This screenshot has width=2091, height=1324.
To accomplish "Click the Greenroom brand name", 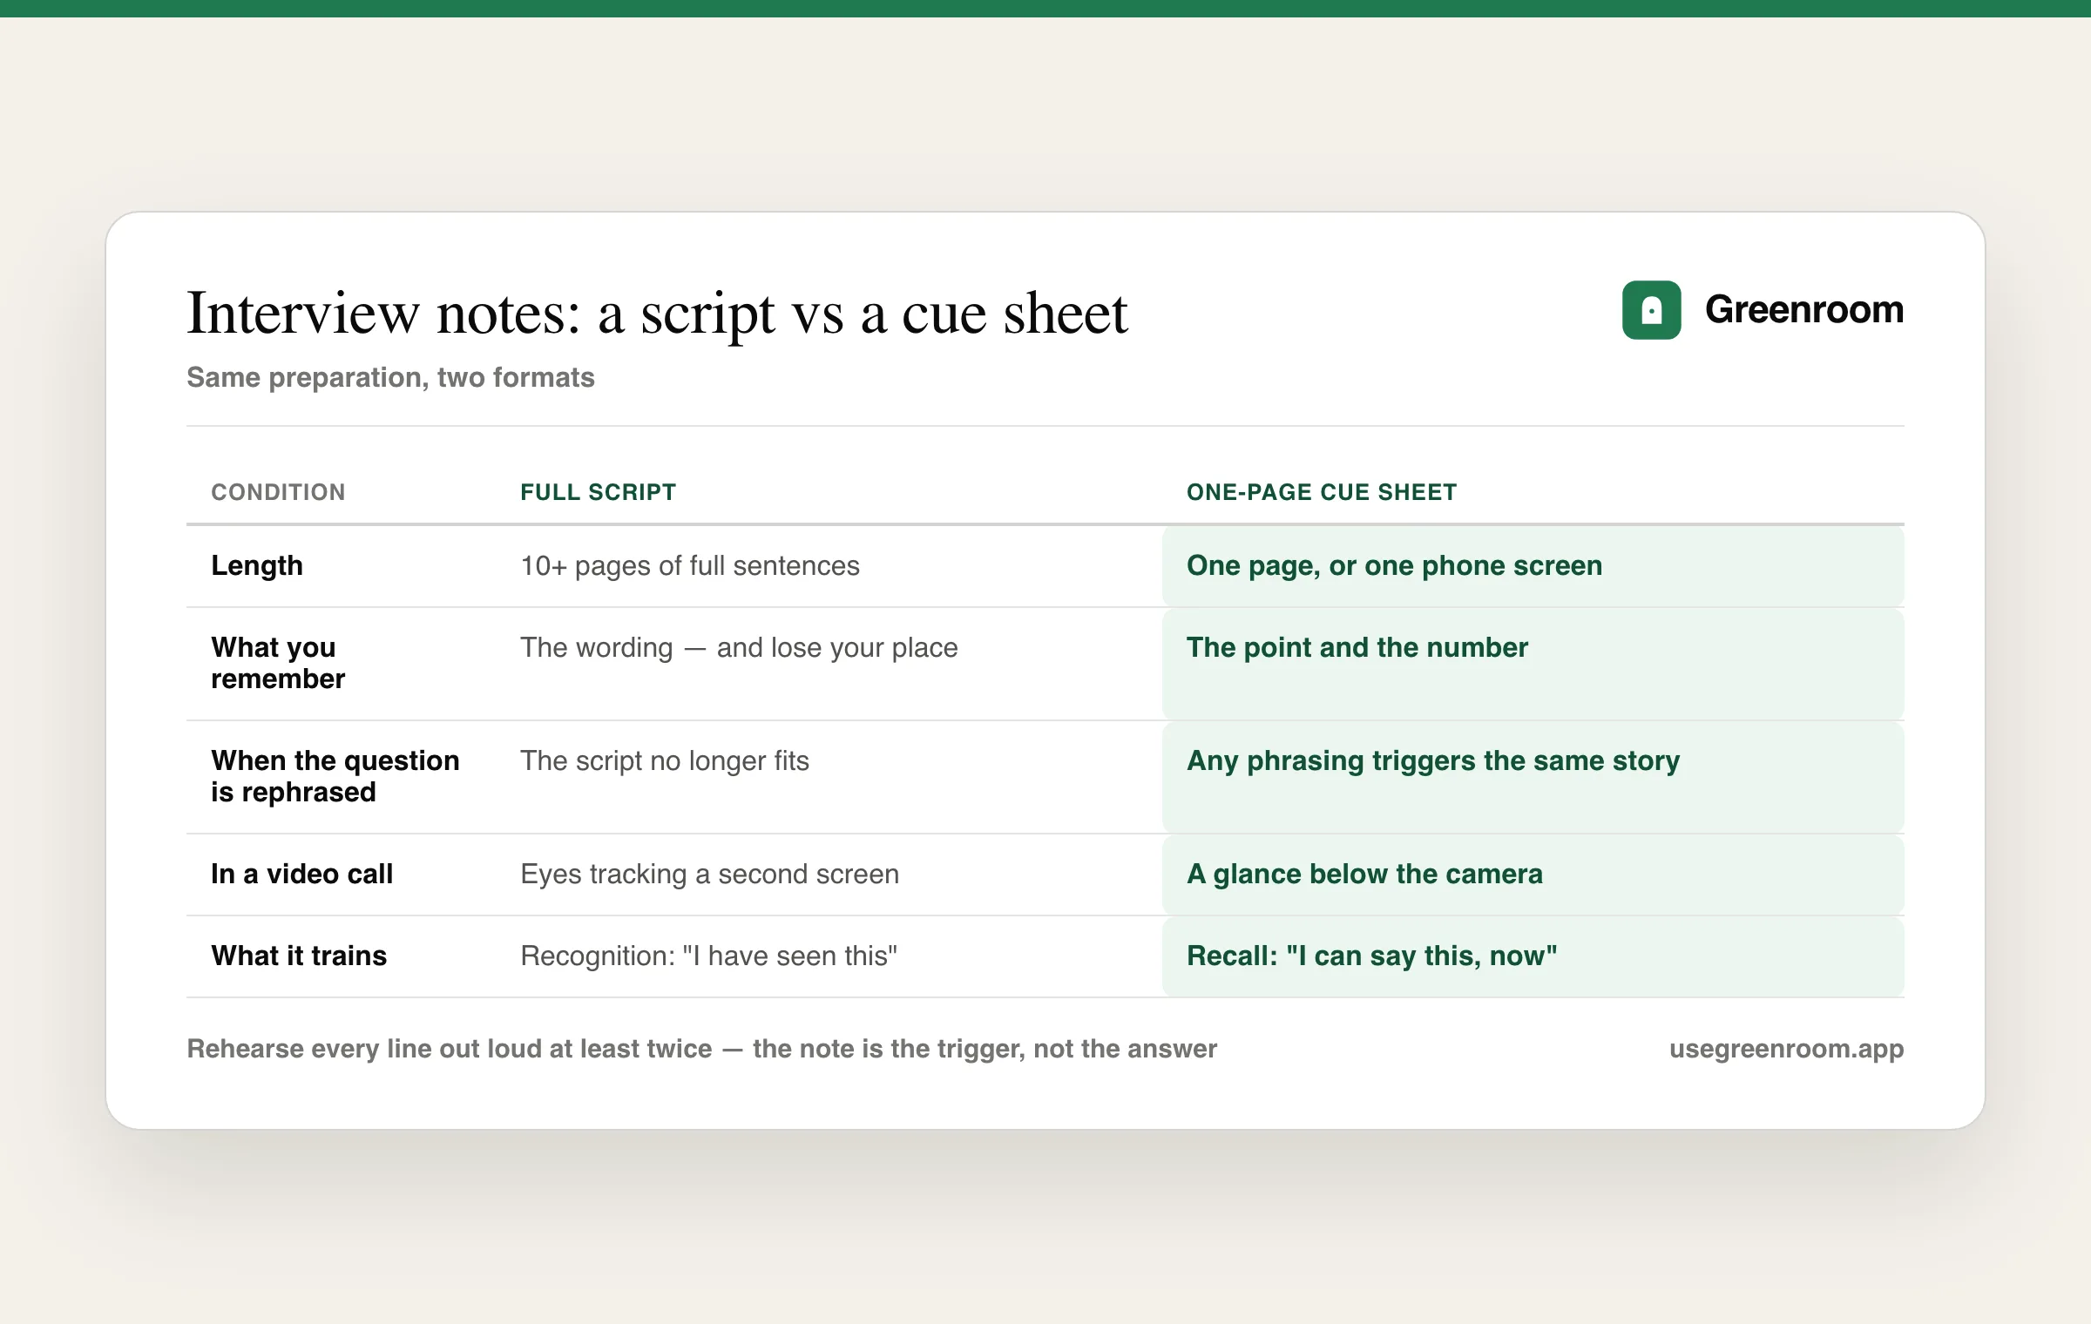I will (1803, 310).
